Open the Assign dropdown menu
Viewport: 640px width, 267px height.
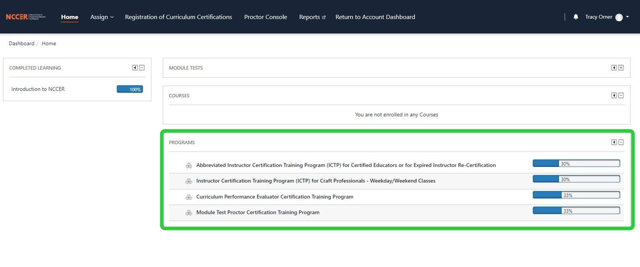[x=102, y=17]
